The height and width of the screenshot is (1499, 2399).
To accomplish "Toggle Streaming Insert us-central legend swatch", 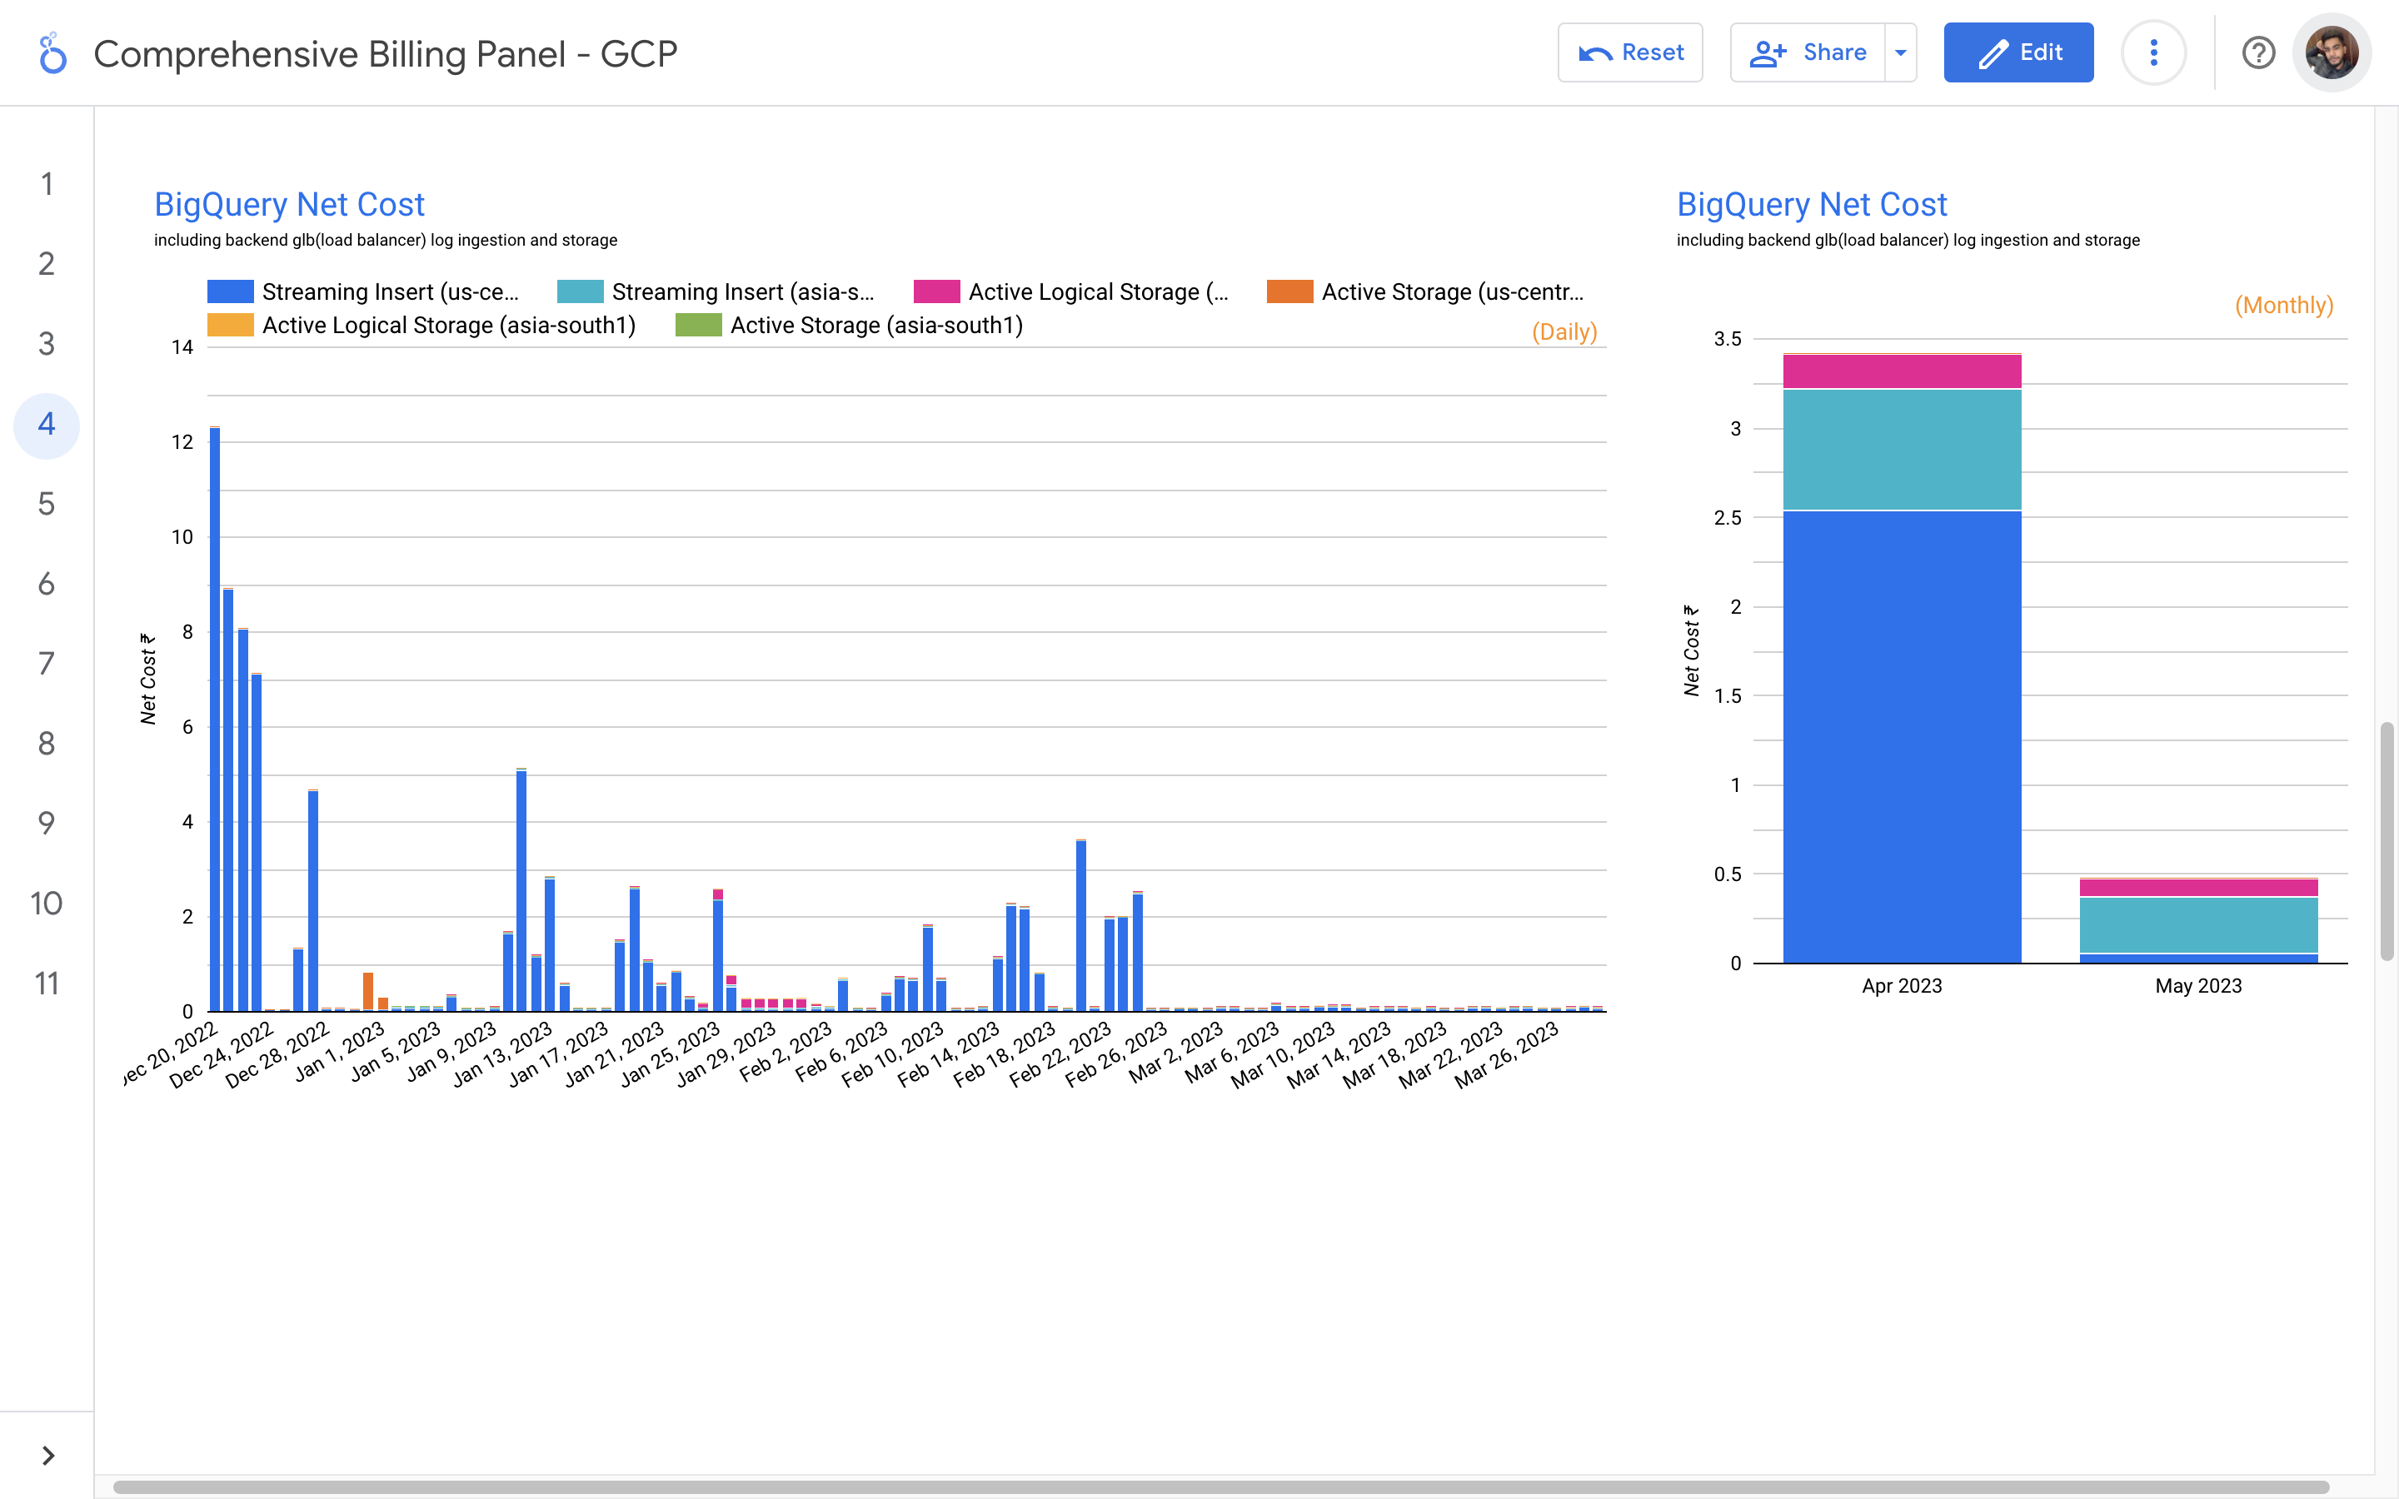I will pos(230,291).
